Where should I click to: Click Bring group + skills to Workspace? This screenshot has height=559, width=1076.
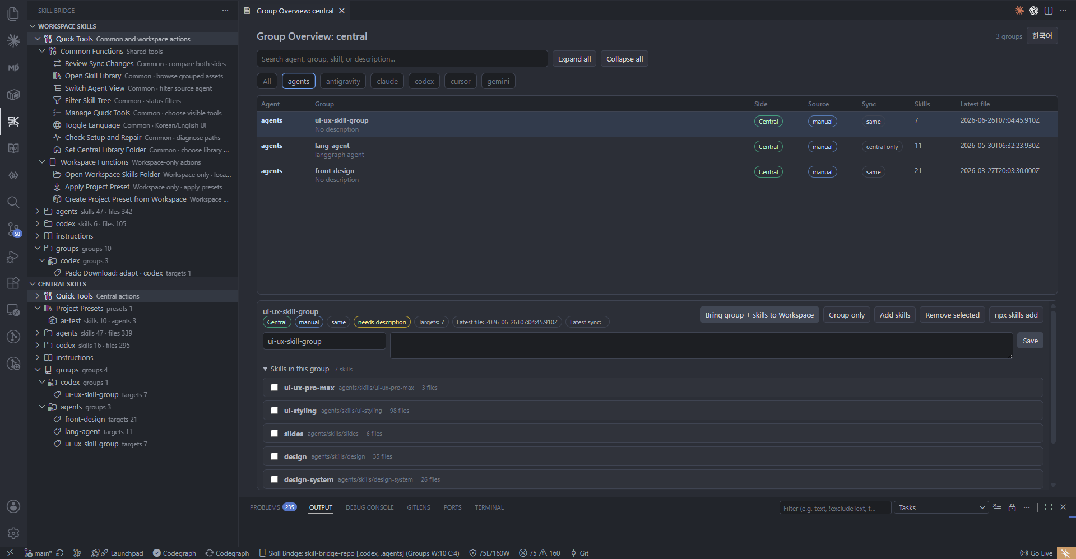click(x=759, y=315)
